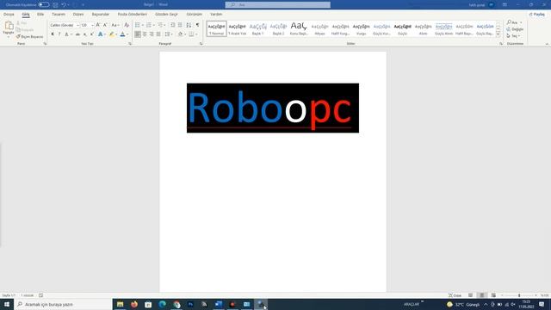Screen dimensions: 551x310
Task: Click the Multilevel List icon
Action: click(160, 25)
